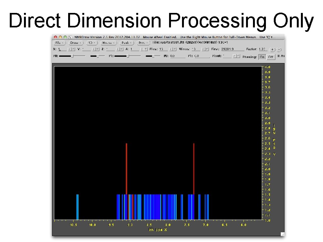The image size is (323, 242).
Task: Adjust the P0 phase slider
Action: [x=72, y=56]
